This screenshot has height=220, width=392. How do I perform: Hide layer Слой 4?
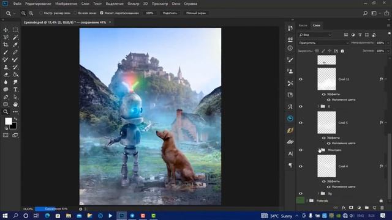(x=301, y=166)
